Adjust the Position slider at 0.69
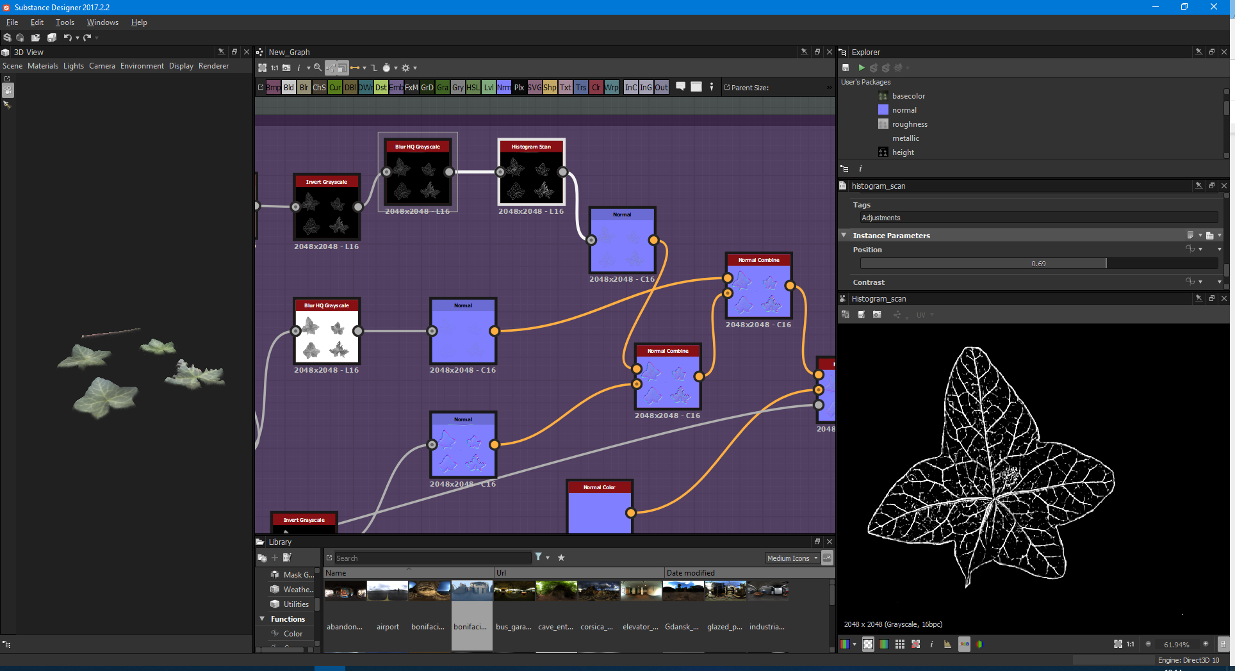This screenshot has height=671, width=1235. 1038,263
